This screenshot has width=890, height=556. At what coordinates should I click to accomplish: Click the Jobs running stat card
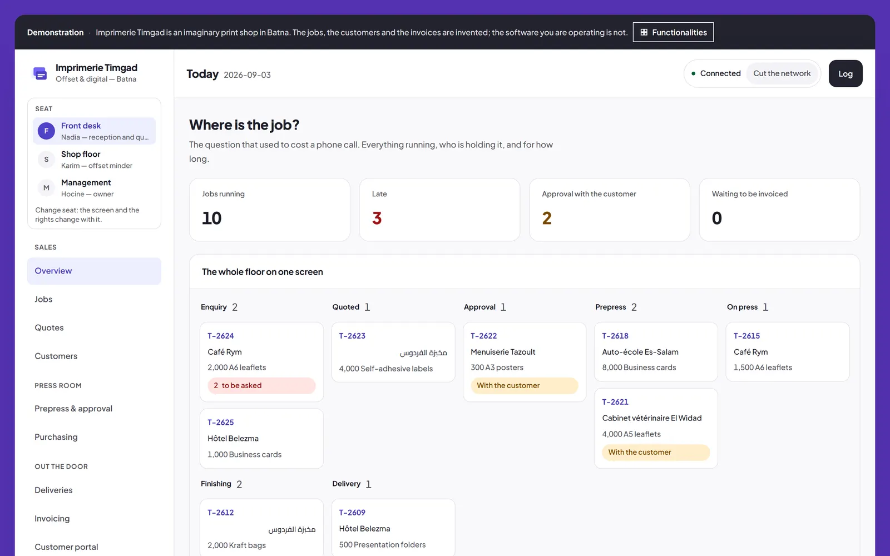270,210
